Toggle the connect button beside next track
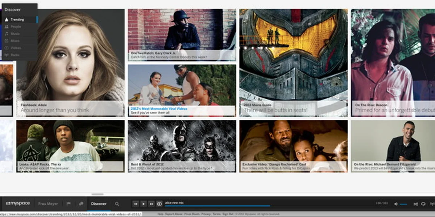This screenshot has height=217, width=435. click(x=159, y=204)
